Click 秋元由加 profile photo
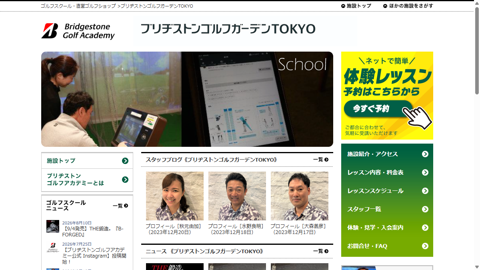 click(x=175, y=196)
